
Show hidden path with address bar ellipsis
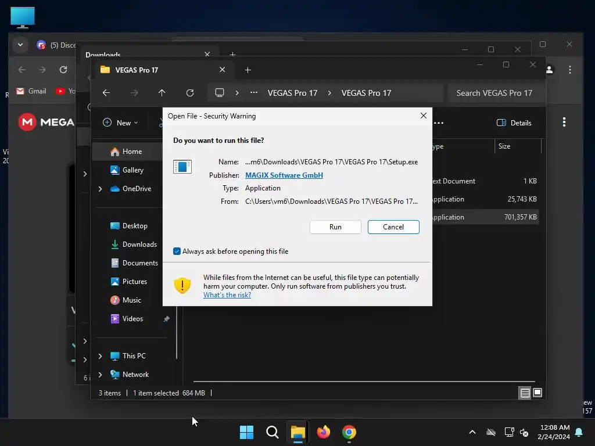click(254, 92)
